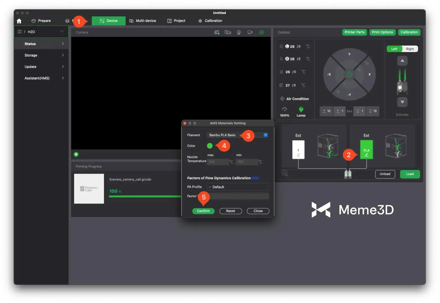The width and height of the screenshot is (440, 303).
Task: Open the Project tab
Action: (x=176, y=21)
